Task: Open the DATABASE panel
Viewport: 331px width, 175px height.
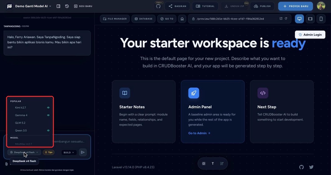Action: (143, 19)
